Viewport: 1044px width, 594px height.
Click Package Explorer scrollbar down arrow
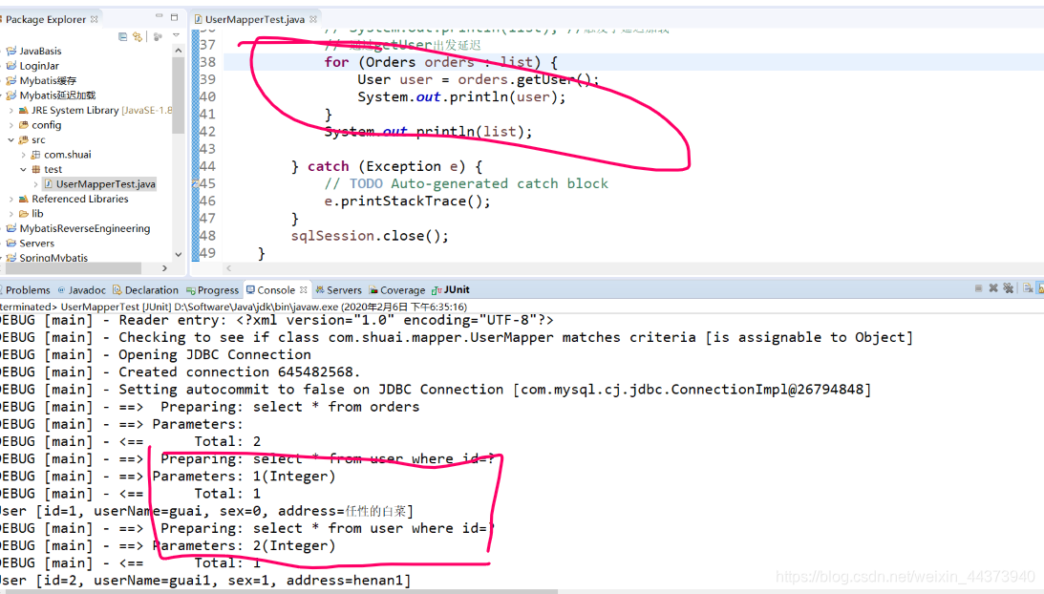click(178, 254)
